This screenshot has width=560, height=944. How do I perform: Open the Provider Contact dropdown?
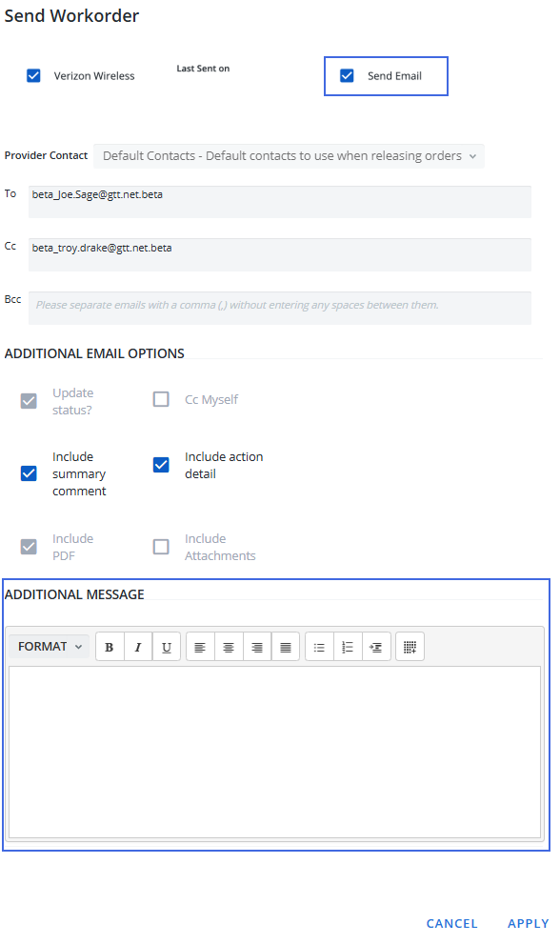[289, 156]
